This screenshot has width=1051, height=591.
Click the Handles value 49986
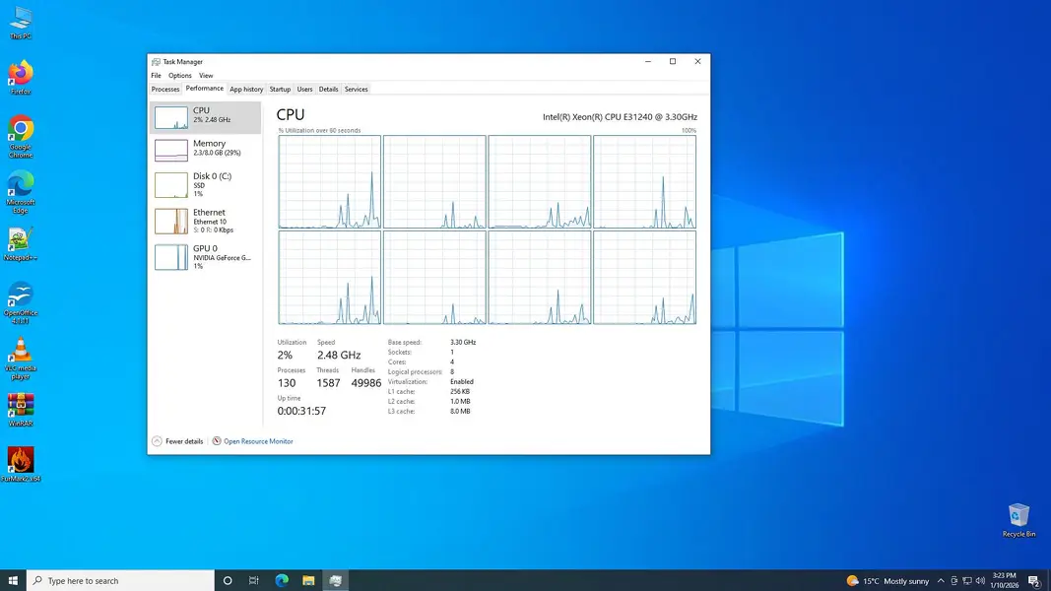point(366,383)
